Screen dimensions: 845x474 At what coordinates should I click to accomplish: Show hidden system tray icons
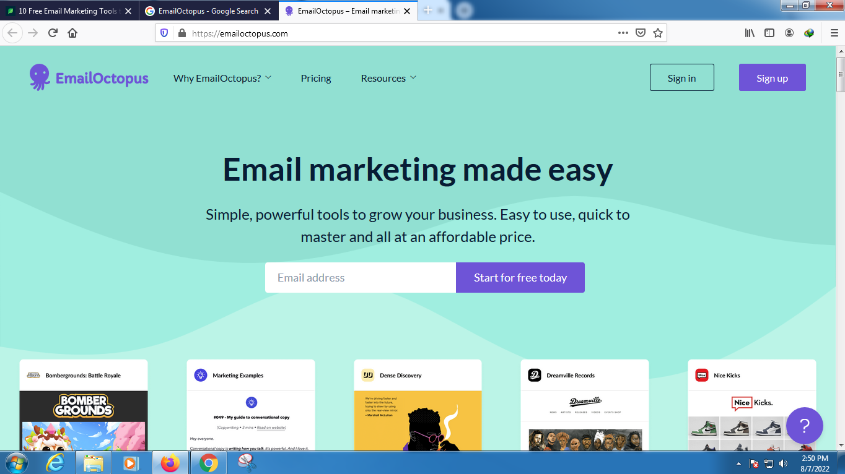point(738,463)
